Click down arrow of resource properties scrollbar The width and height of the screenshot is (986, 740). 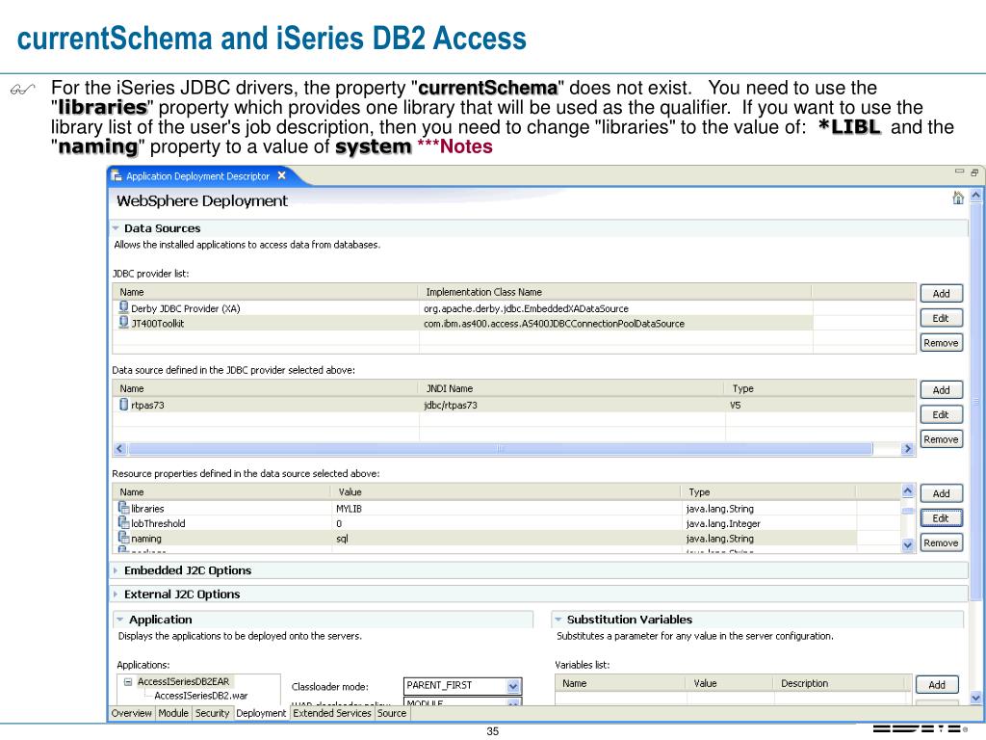click(907, 545)
